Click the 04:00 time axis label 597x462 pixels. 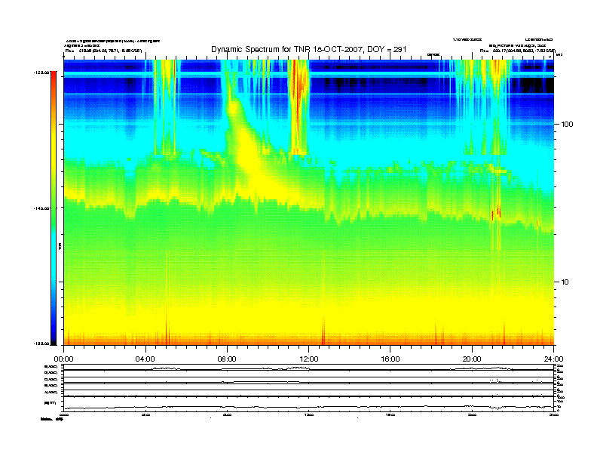pos(145,359)
